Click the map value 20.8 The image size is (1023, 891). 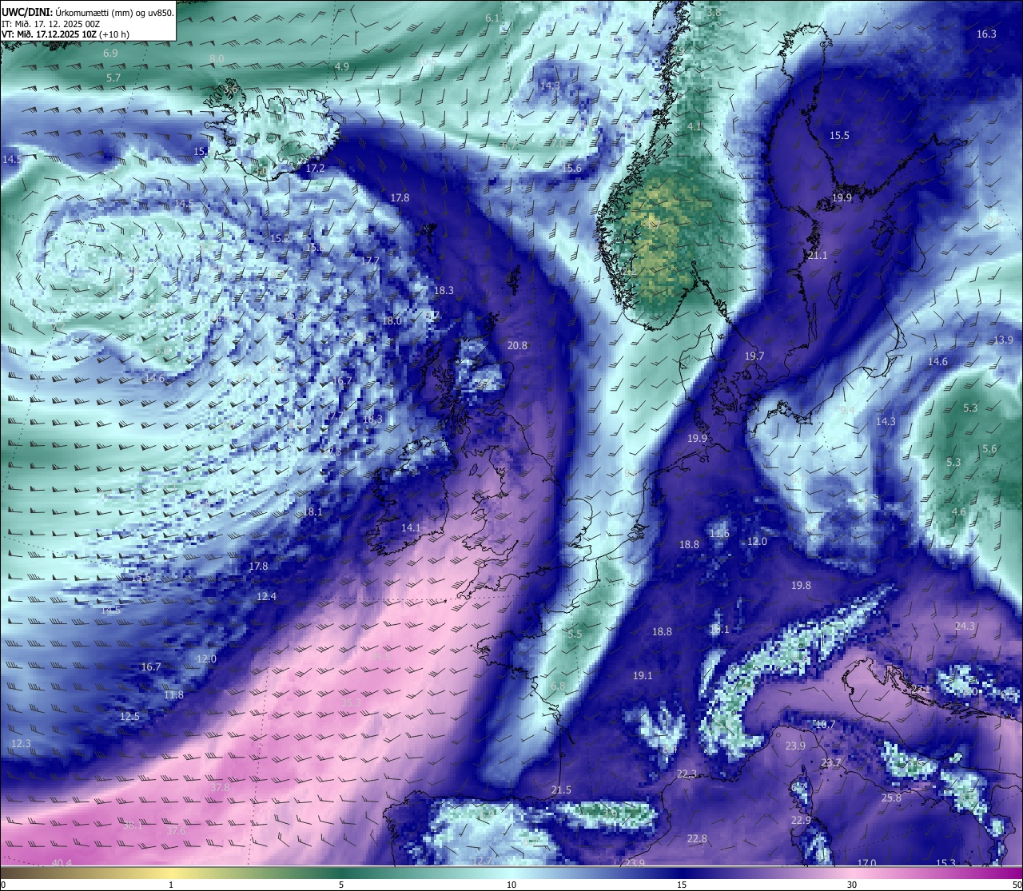pos(518,346)
